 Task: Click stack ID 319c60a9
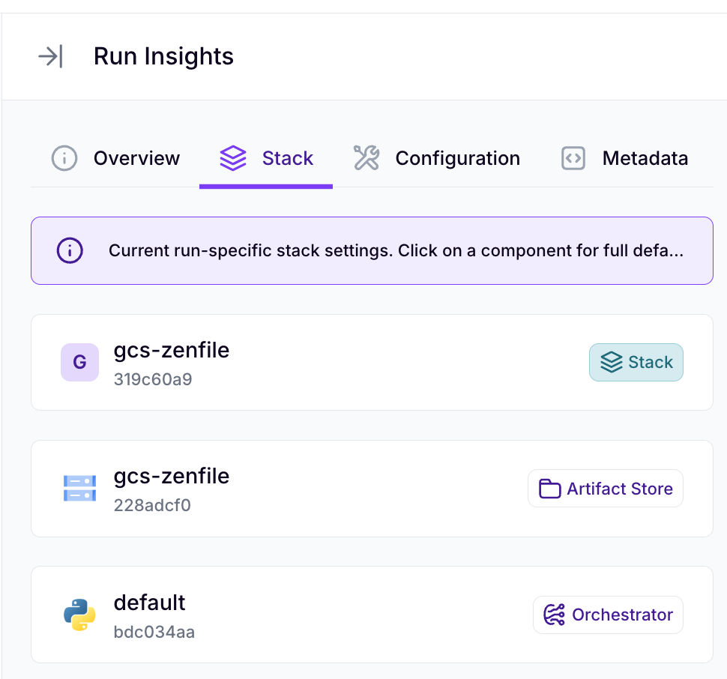tap(153, 379)
